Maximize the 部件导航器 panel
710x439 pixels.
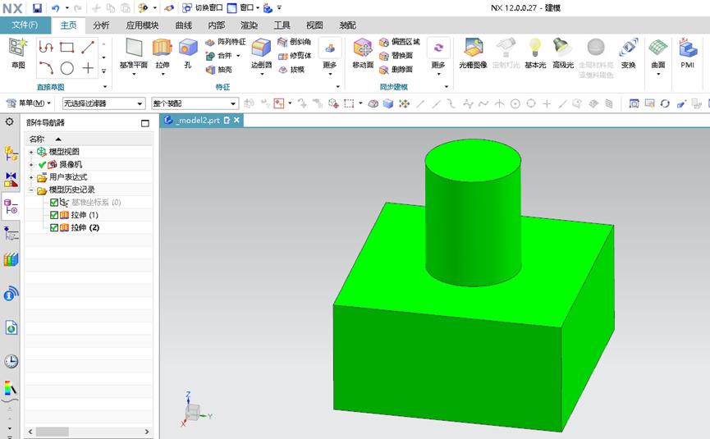pos(145,123)
